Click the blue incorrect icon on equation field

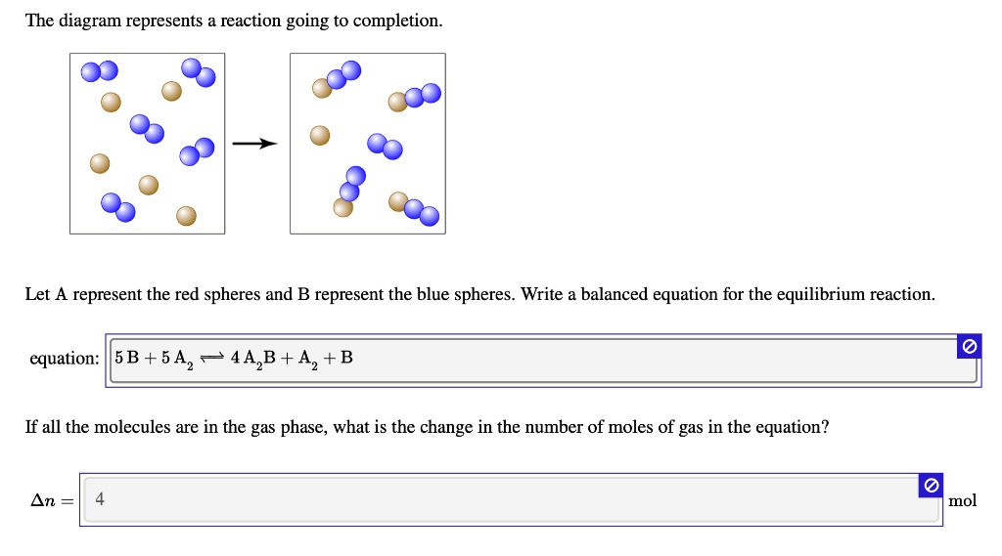pyautogui.click(x=968, y=347)
